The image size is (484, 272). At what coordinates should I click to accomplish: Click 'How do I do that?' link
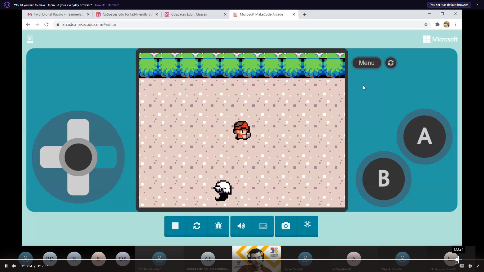(x=107, y=5)
